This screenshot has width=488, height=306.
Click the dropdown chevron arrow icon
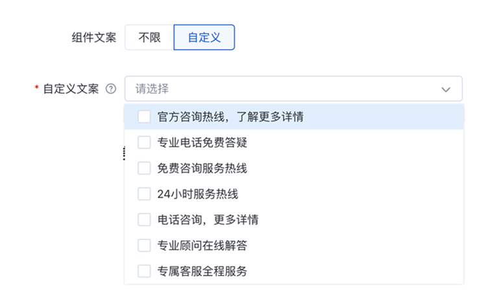[446, 90]
